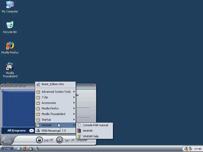
Task: Click the All Programs button
Action: 18,131
